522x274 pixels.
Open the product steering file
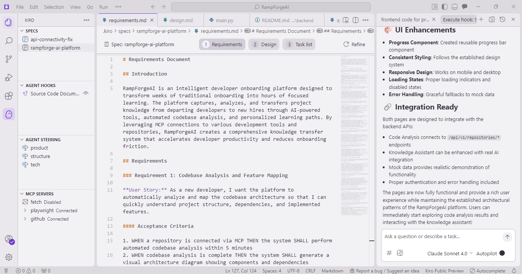[39, 148]
